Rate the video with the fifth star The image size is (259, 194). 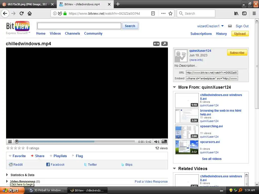click(x=23, y=148)
